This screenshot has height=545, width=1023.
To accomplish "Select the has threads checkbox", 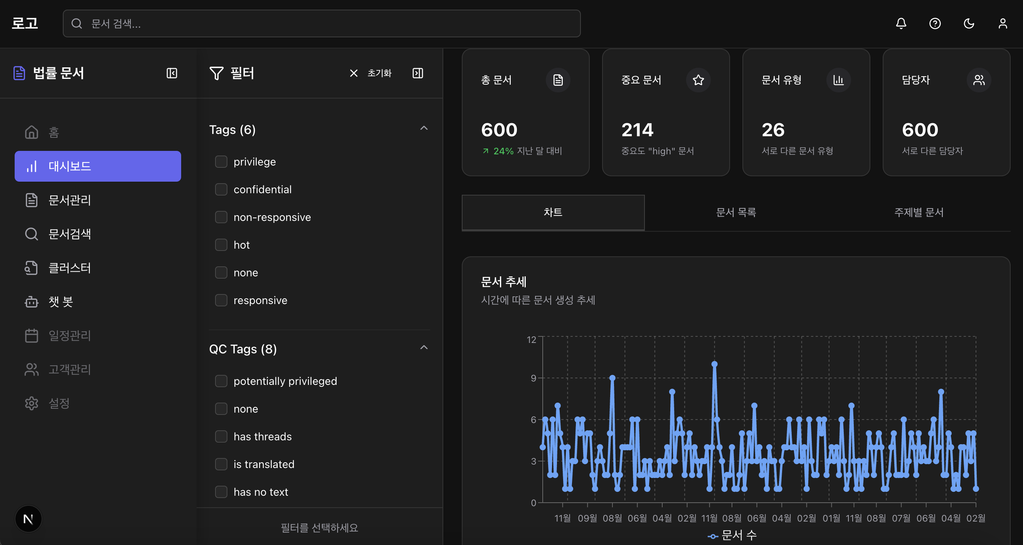I will click(x=221, y=437).
